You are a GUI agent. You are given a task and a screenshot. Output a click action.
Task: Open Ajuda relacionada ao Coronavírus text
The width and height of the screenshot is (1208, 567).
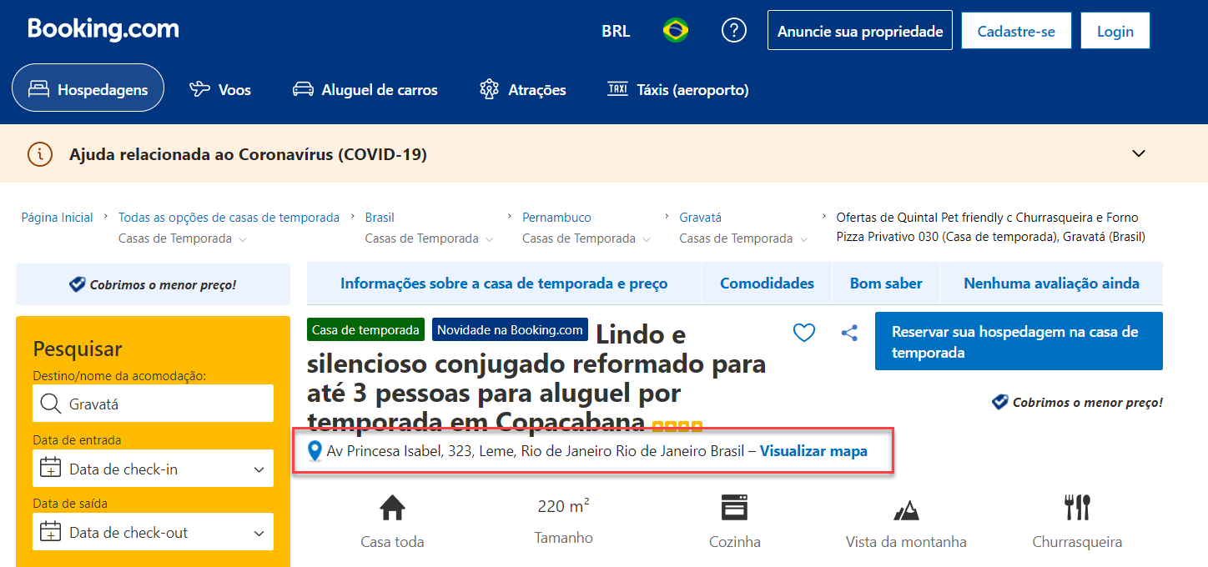(248, 154)
